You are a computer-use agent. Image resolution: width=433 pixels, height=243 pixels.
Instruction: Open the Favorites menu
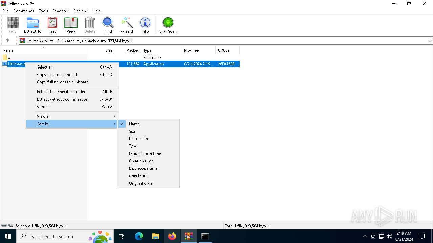pos(61,11)
